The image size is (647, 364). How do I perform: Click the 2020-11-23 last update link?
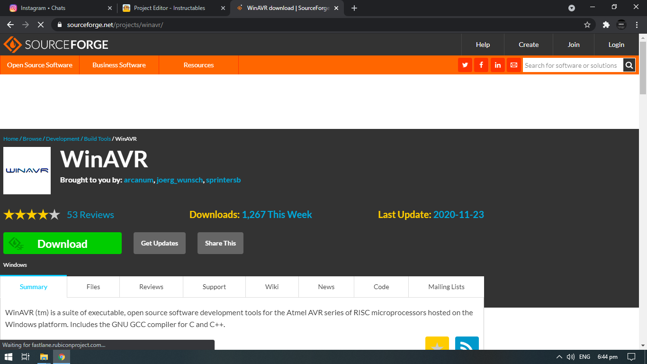coord(458,215)
